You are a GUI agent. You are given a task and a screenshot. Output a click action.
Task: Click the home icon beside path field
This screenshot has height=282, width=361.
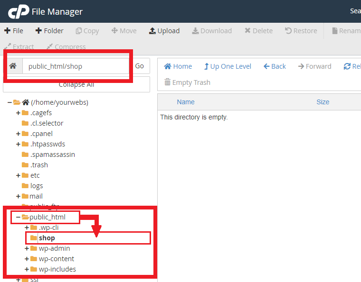tap(13, 66)
